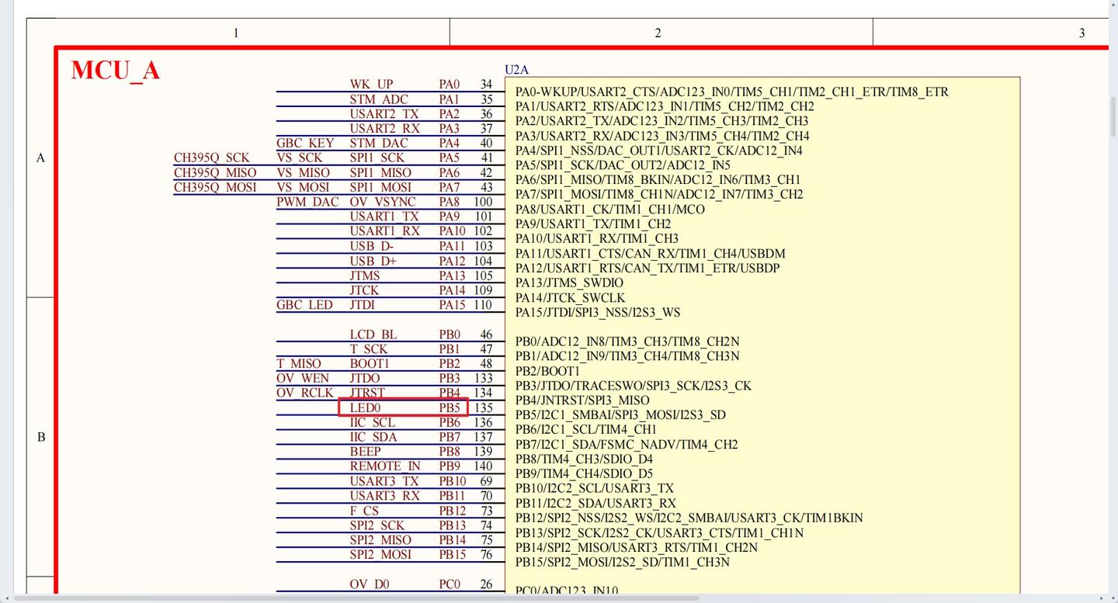Click the PA13/JTMS_SWDIO pin description
1118x603 pixels.
point(569,282)
